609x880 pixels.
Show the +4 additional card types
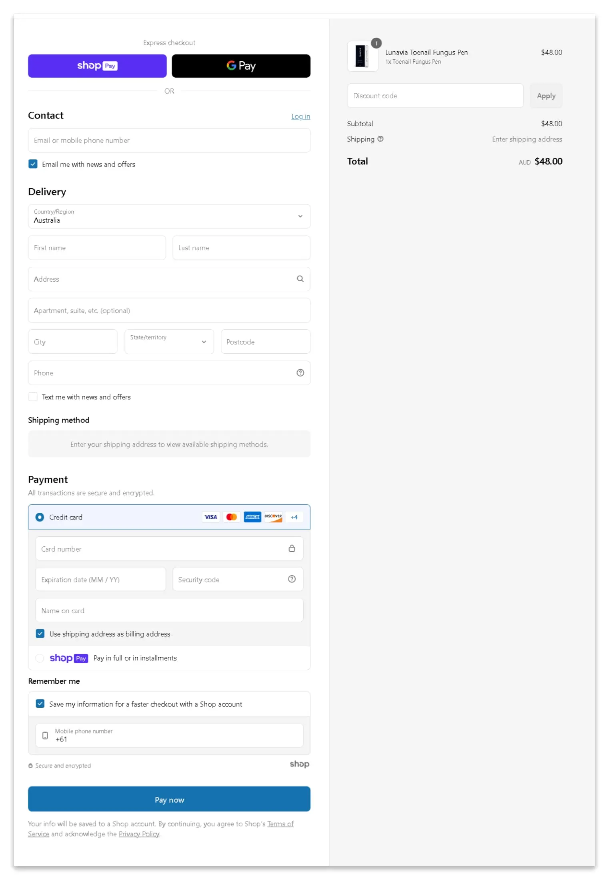294,517
